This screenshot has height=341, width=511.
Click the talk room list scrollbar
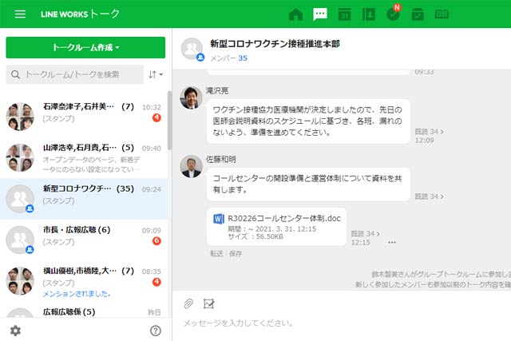[x=169, y=121]
